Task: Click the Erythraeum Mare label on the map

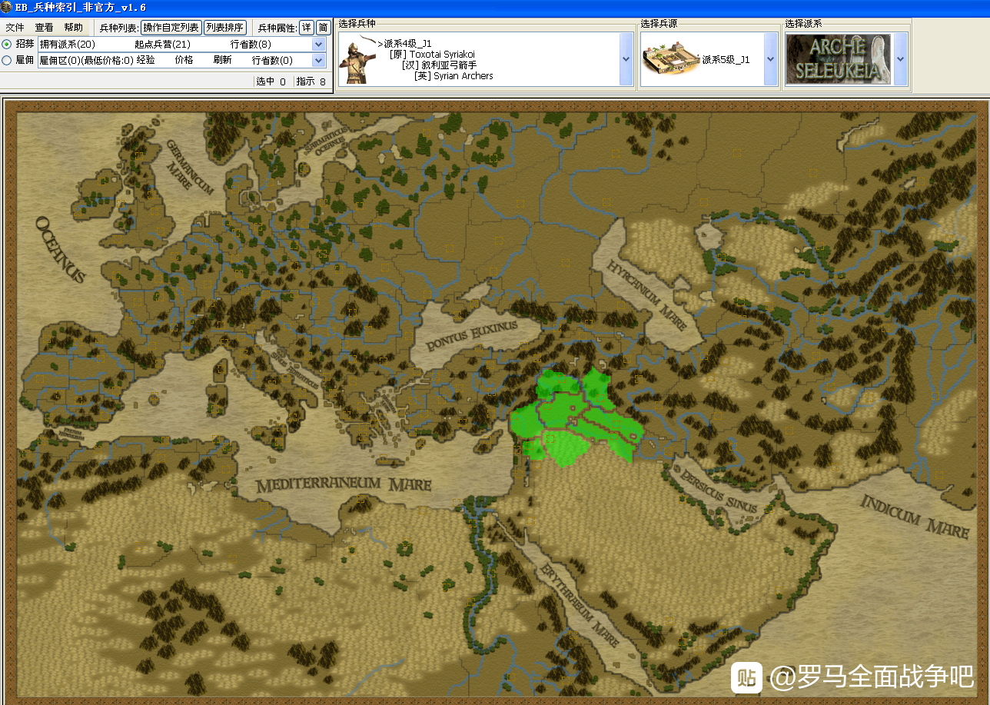Action: 579,606
